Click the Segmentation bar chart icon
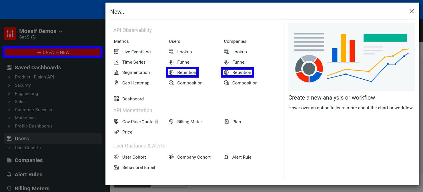423x192 pixels. tap(116, 72)
